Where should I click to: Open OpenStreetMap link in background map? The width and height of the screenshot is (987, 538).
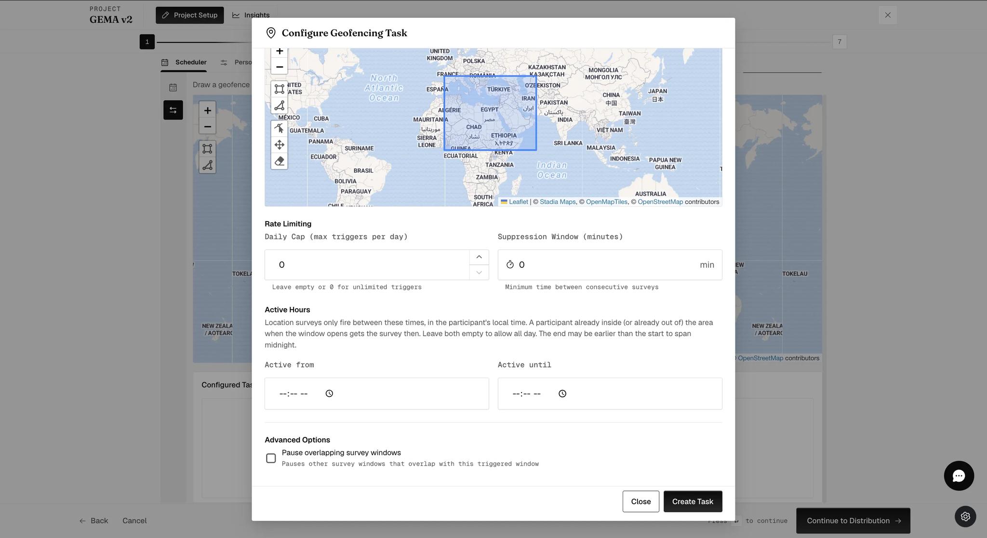[760, 358]
